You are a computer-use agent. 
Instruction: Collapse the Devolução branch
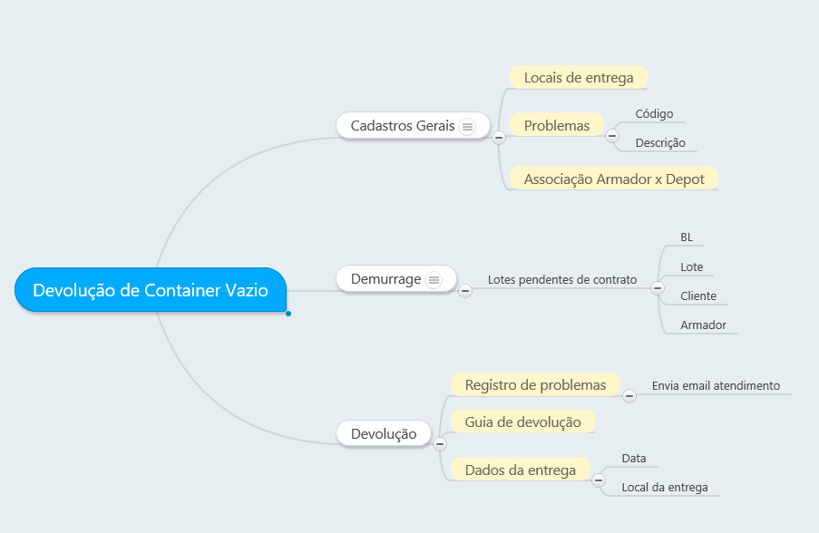click(440, 444)
